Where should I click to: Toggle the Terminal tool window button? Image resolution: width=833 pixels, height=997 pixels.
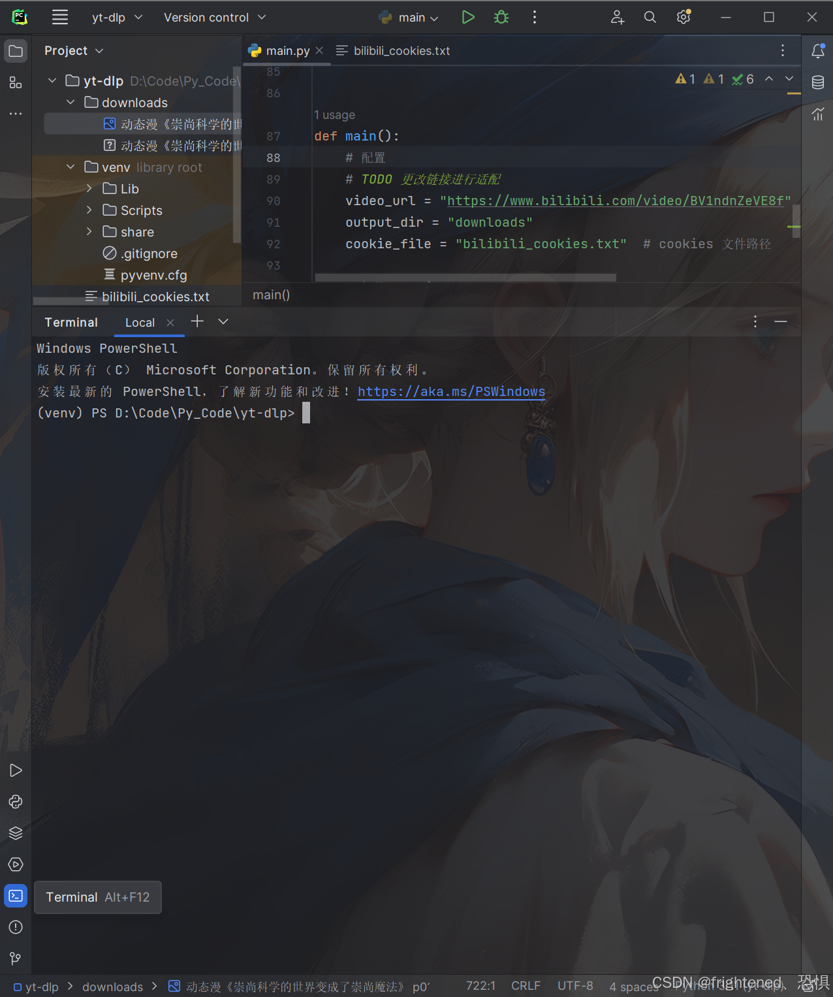tap(16, 896)
